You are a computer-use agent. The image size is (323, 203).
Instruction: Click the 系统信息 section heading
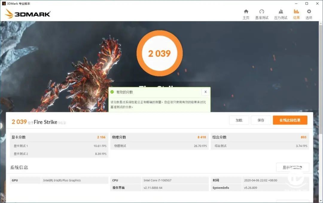point(19,167)
